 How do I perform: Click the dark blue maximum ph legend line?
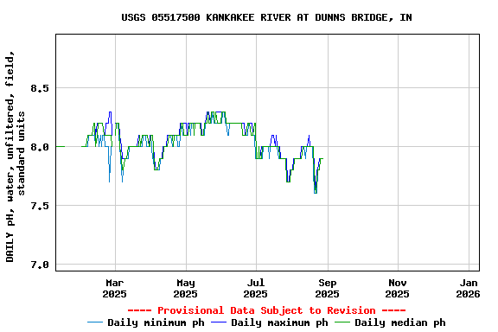[x=219, y=322]
